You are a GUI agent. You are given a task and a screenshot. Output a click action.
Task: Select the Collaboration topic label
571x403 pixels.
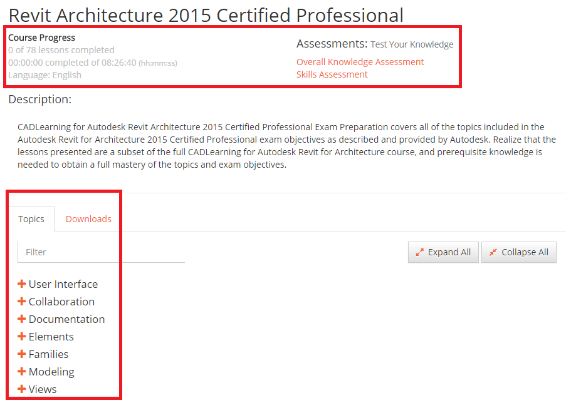point(61,302)
